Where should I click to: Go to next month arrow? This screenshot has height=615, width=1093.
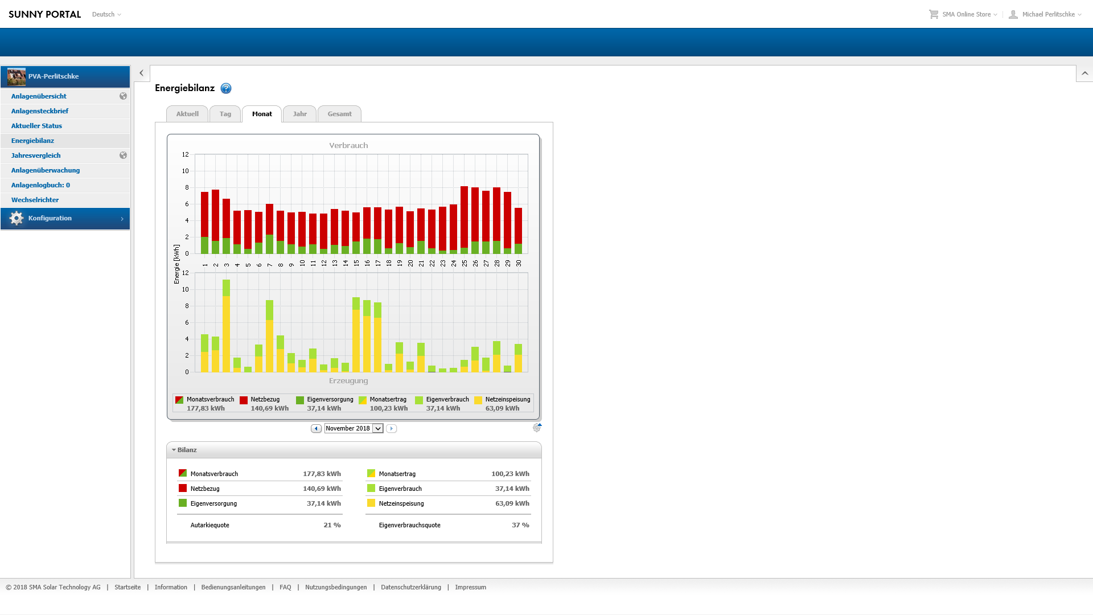coord(391,428)
